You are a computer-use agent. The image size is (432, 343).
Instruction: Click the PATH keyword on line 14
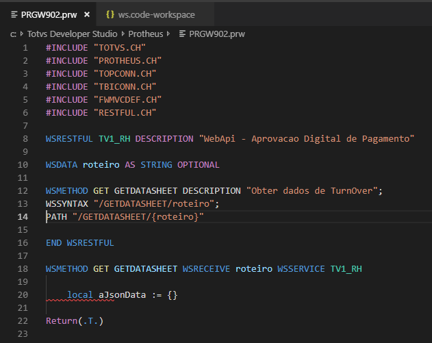pyautogui.click(x=56, y=216)
